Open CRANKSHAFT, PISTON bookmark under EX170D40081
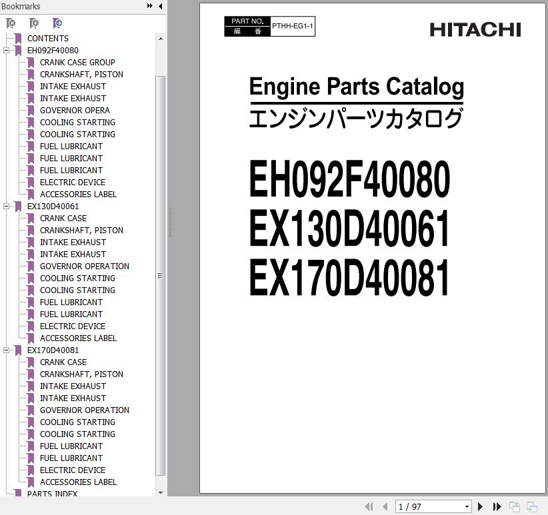The image size is (548, 515). [81, 374]
